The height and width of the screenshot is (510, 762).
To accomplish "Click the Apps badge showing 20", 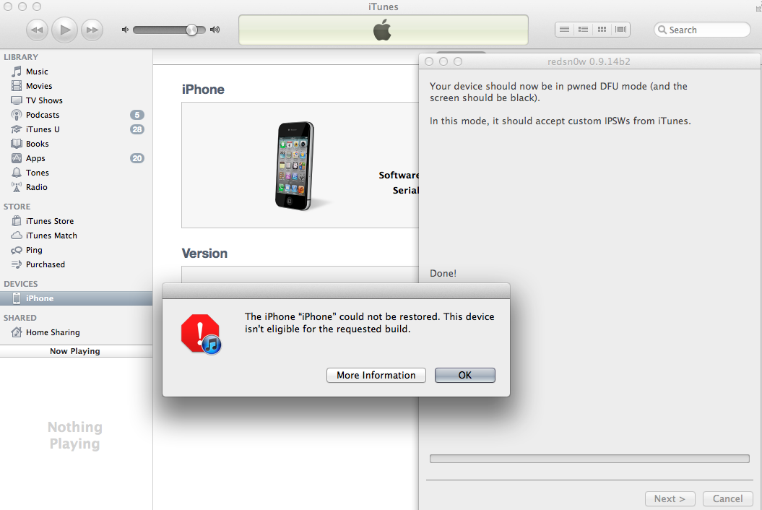I will (x=137, y=158).
